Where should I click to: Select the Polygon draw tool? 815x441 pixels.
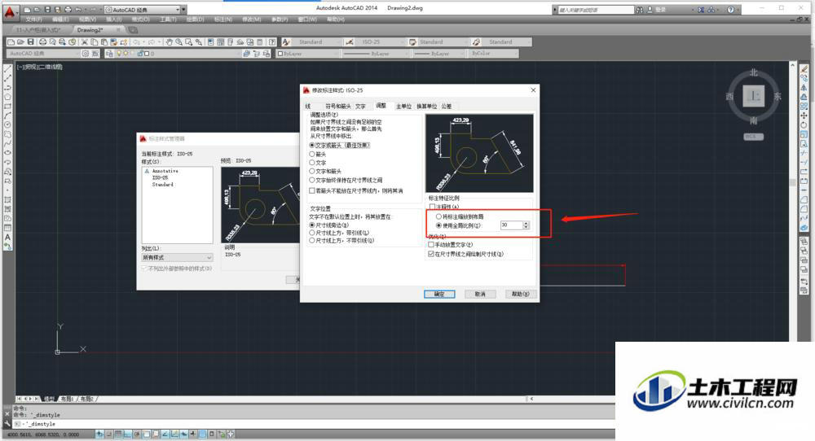(x=8, y=97)
